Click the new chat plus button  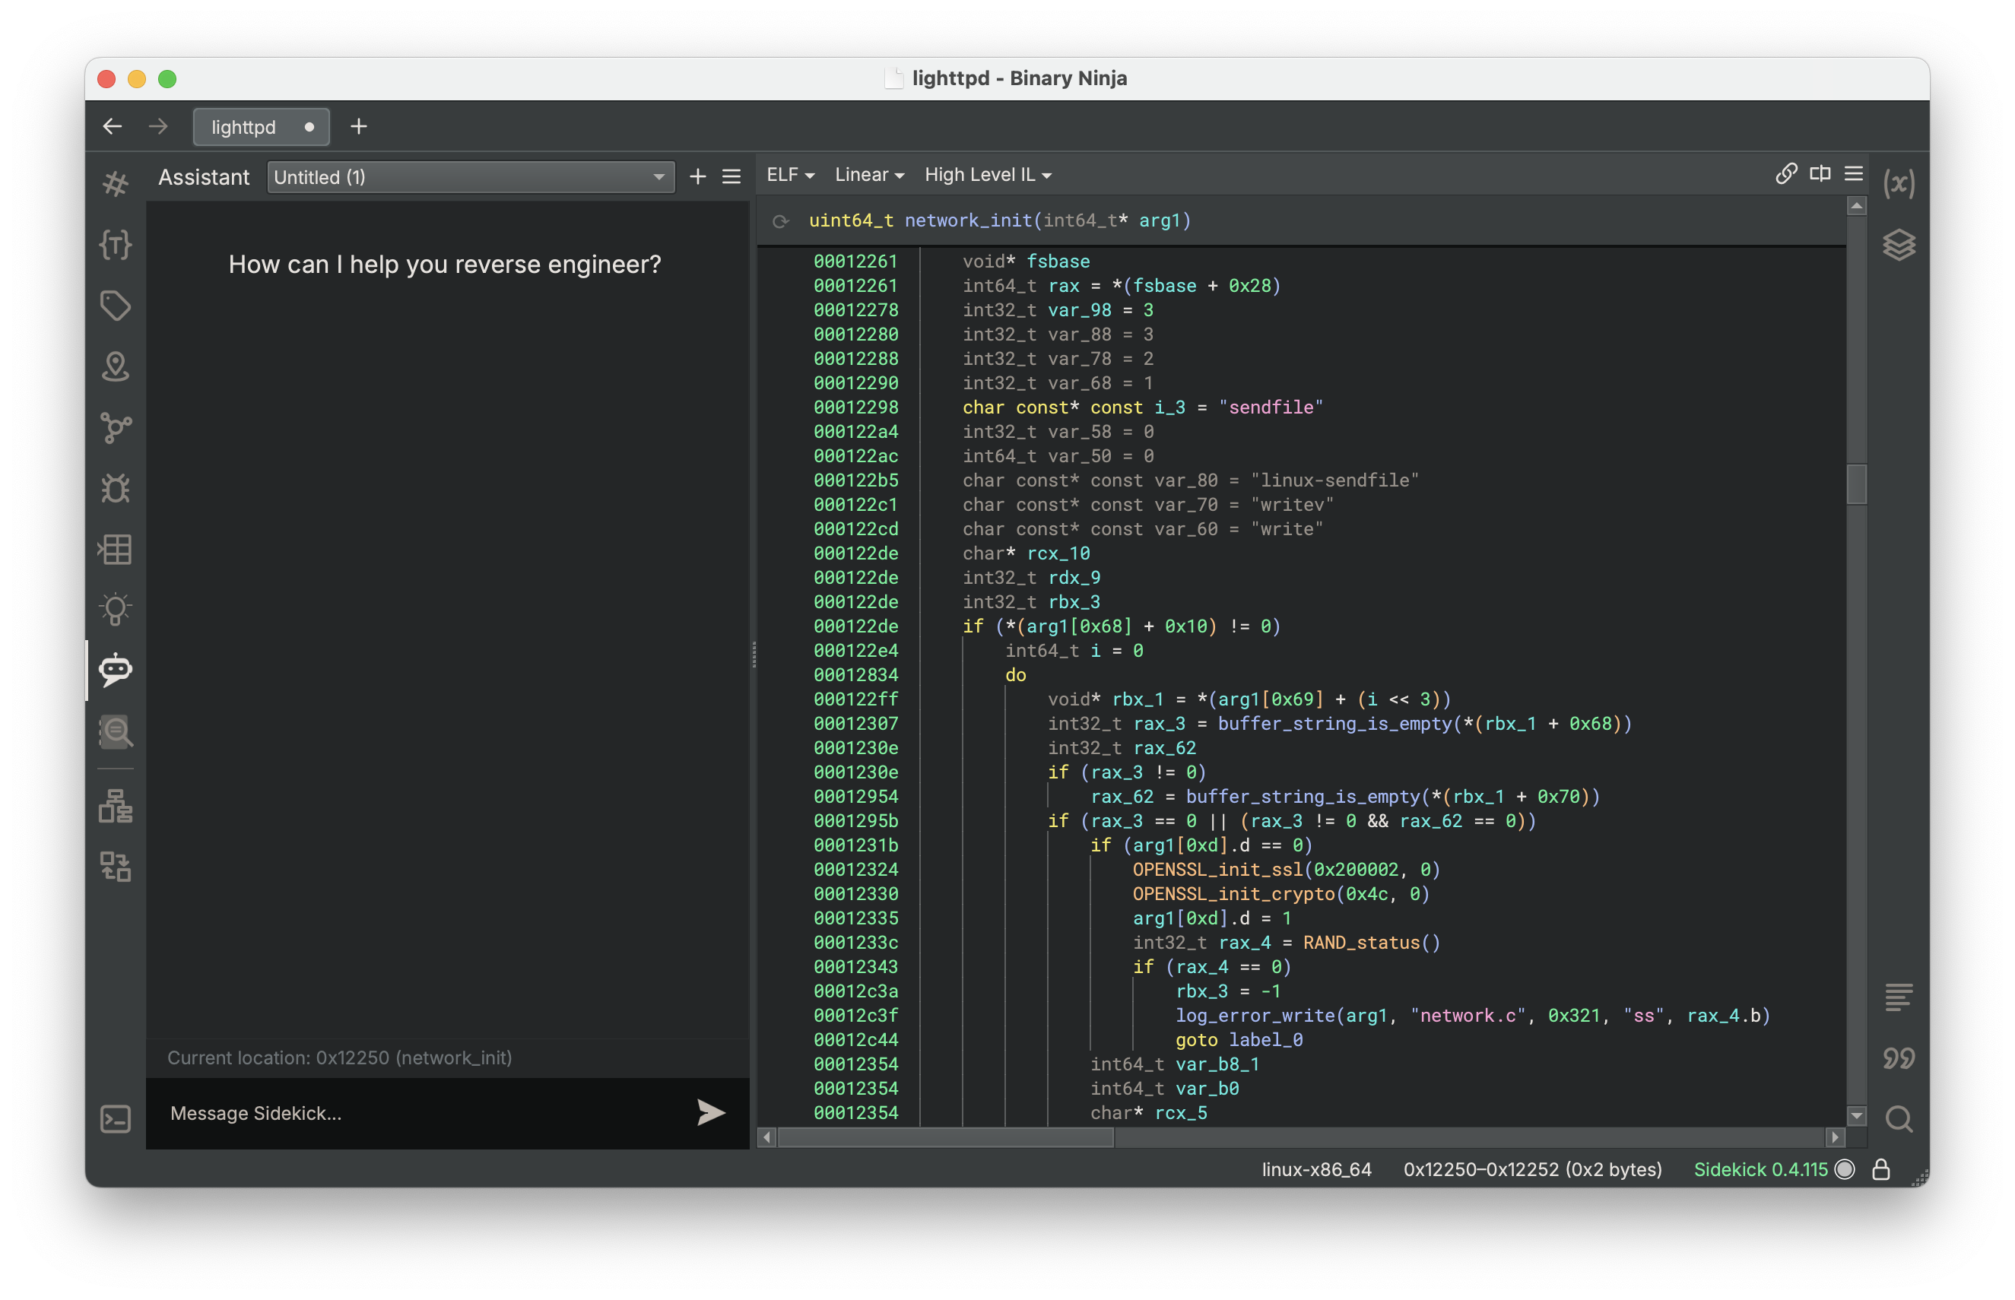[x=697, y=176]
